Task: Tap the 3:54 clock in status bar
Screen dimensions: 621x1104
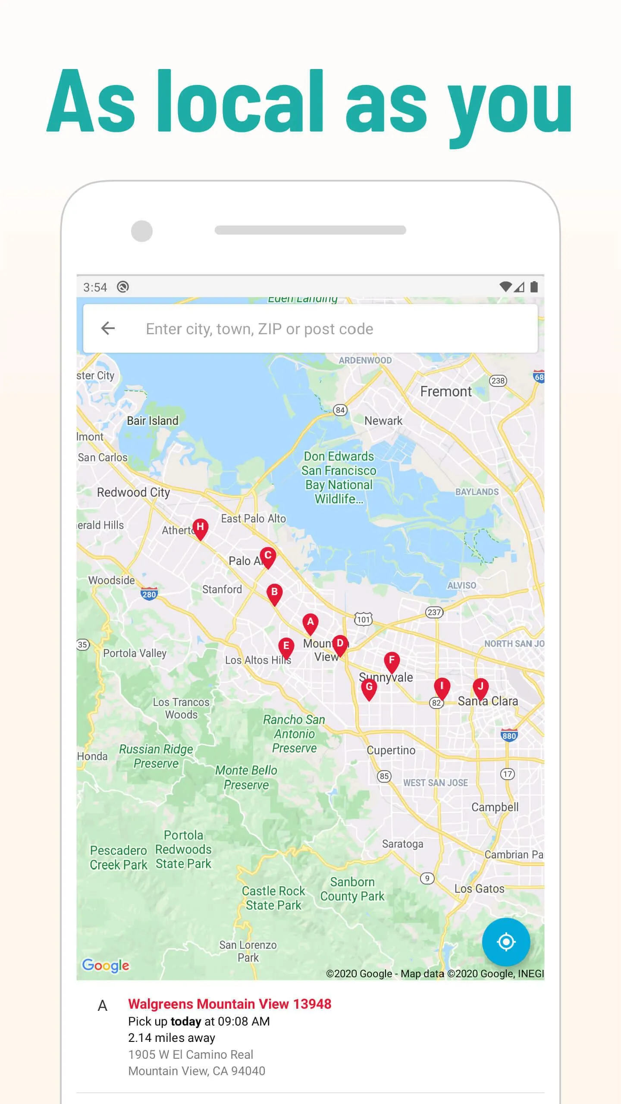Action: coord(95,287)
